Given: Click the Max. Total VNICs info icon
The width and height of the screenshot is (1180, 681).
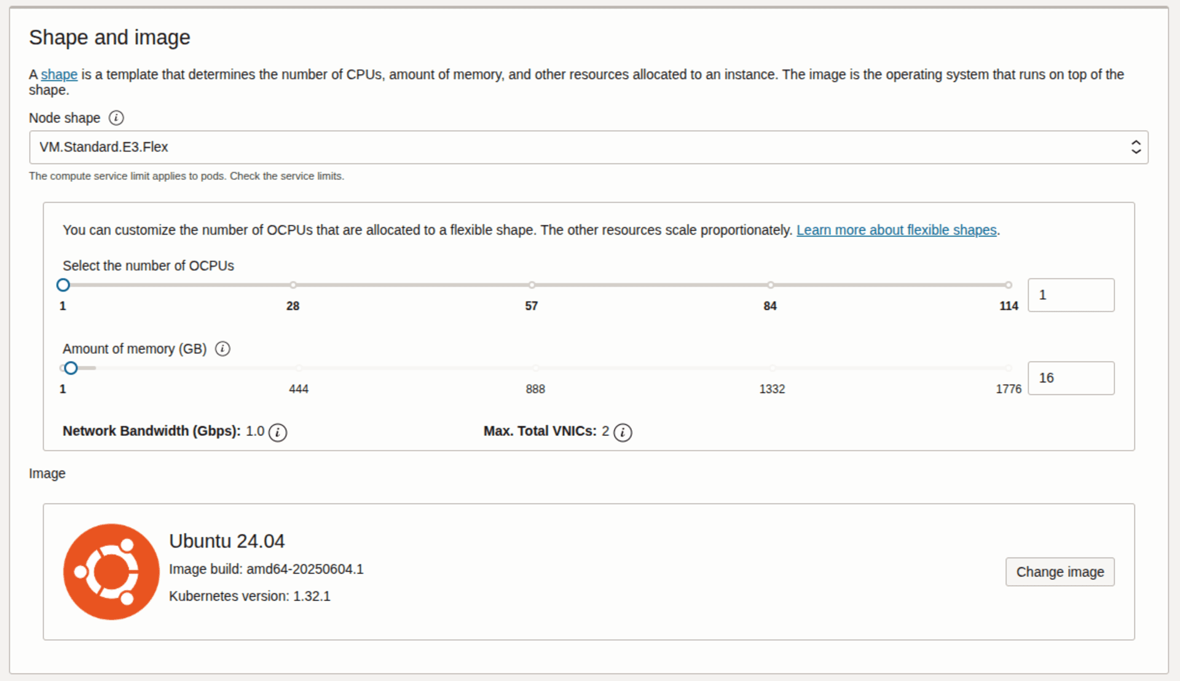Looking at the screenshot, I should 623,432.
